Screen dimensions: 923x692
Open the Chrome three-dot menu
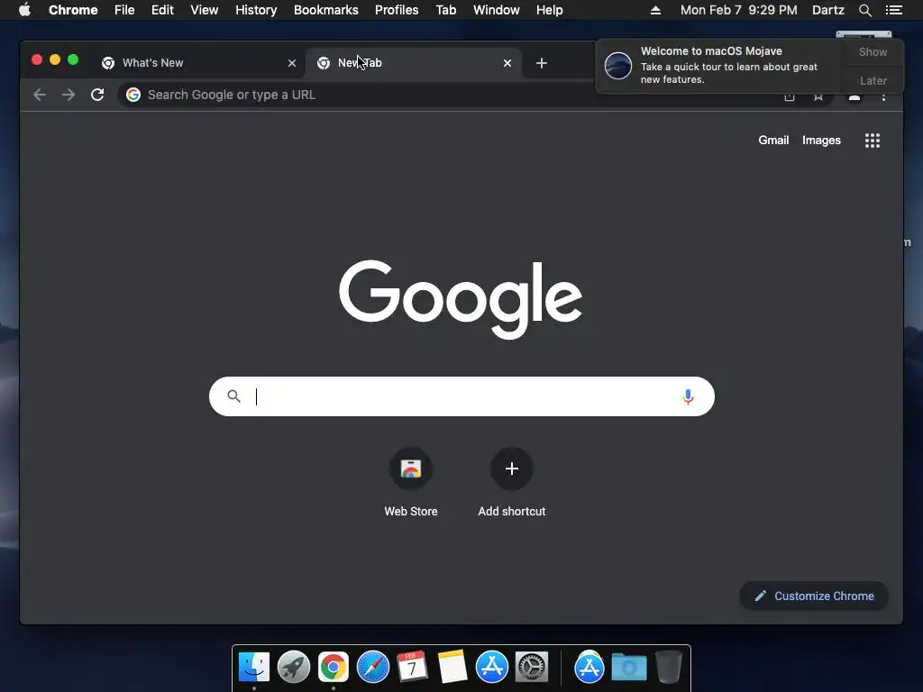(x=883, y=97)
